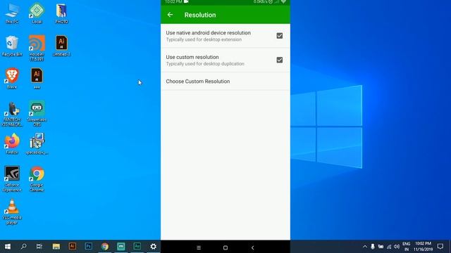Select the Recycle Bin icon
This screenshot has width=451, height=253.
pos(12,46)
